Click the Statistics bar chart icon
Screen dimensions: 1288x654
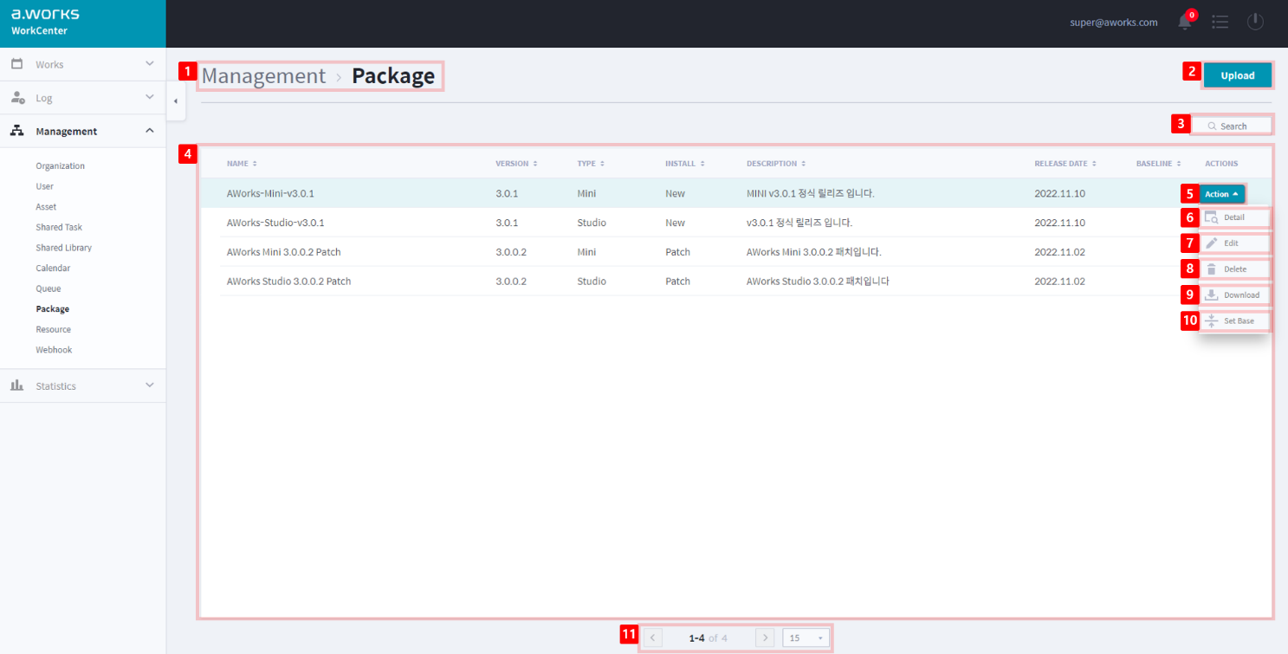pos(16,385)
